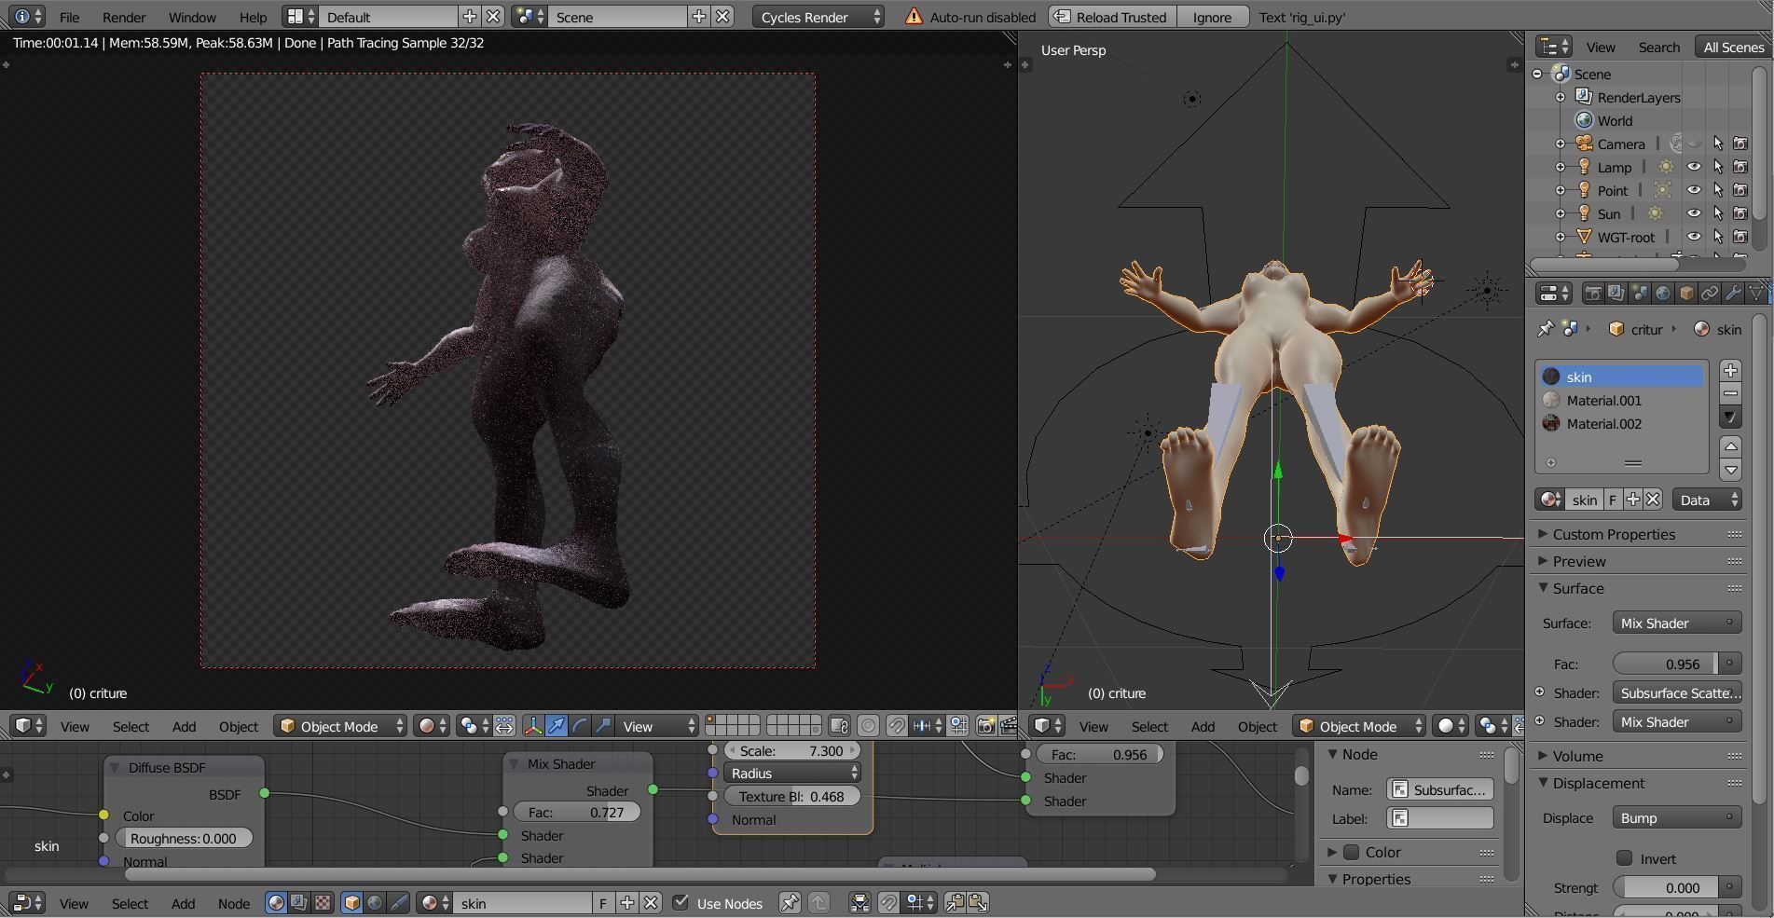Toggle the node Color checkbox
Viewport: 1774px width, 918px height.
pyautogui.click(x=1351, y=852)
